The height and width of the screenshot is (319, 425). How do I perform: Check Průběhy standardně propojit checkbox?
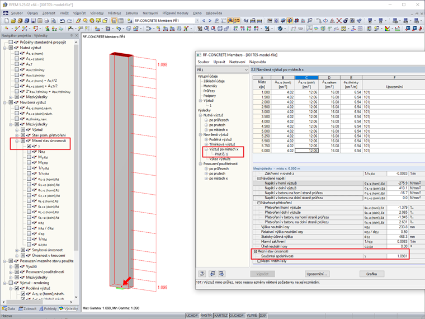(11, 42)
